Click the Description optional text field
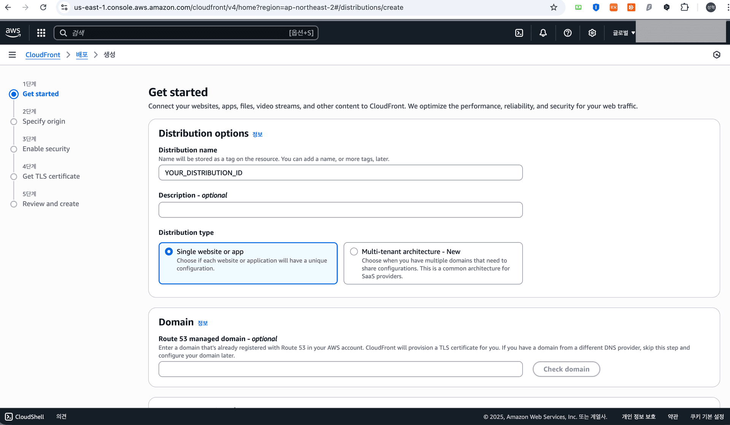730x425 pixels. pos(340,210)
